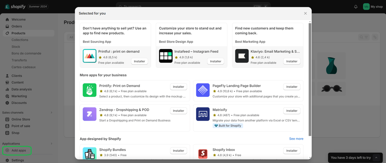Viewport: 386px width, 163px height.
Task: Click the Discounts badge icon
Action: click(x=7, y=103)
